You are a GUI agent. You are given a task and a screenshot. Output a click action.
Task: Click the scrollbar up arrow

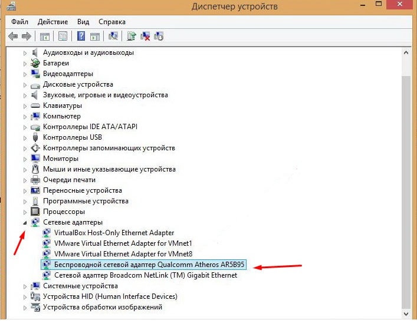point(406,52)
